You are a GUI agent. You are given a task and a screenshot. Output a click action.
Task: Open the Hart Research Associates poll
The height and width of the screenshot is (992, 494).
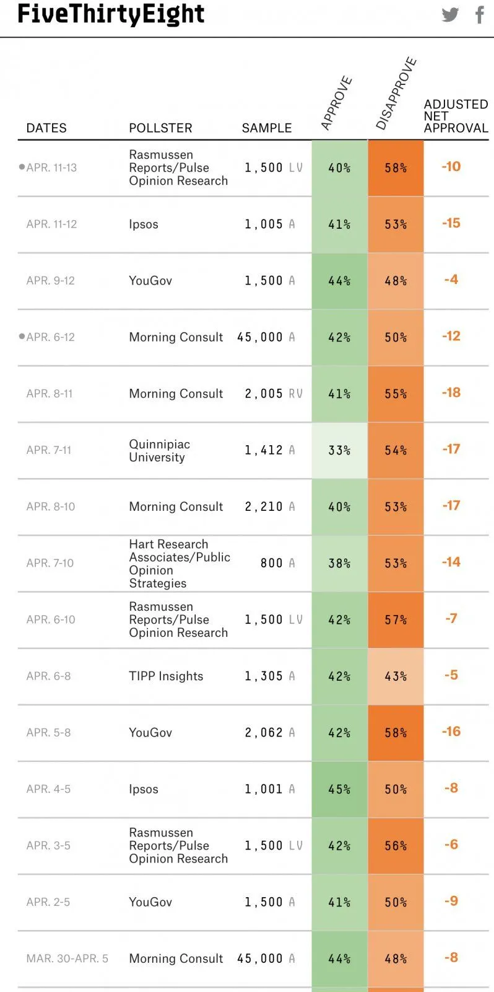point(179,563)
